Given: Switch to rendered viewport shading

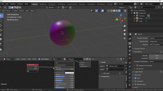Looking at the screenshot, I should 119,11.
